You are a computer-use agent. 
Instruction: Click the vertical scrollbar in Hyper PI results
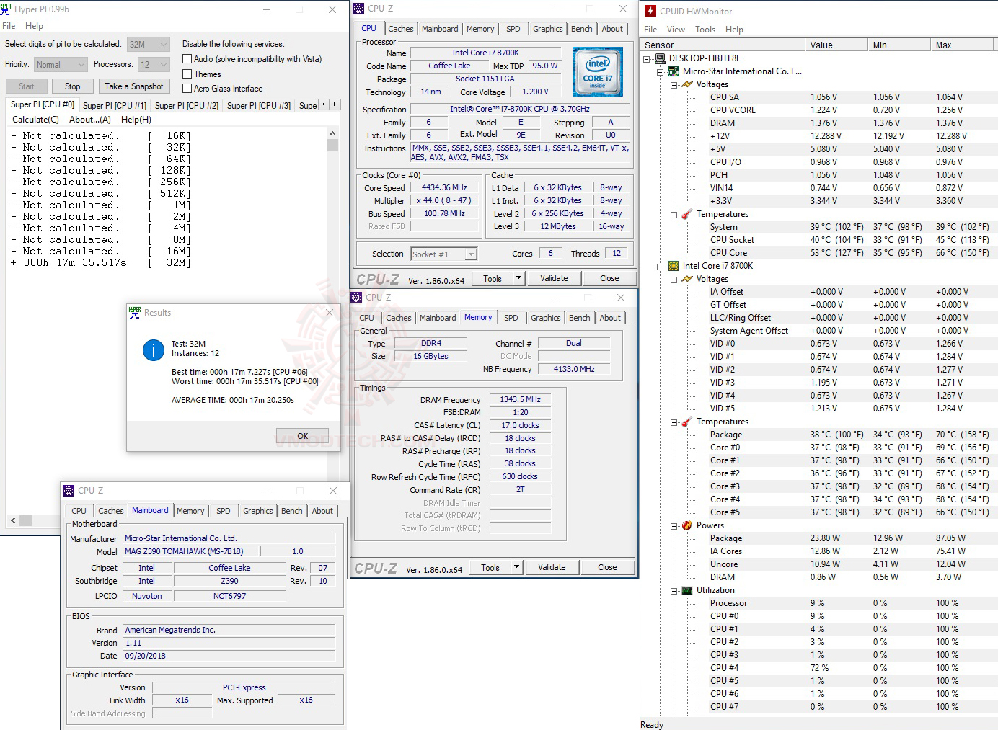pos(332,144)
